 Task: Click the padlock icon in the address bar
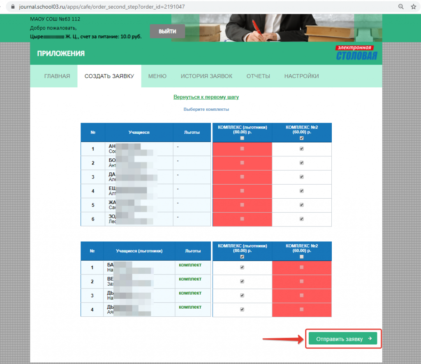coord(12,7)
